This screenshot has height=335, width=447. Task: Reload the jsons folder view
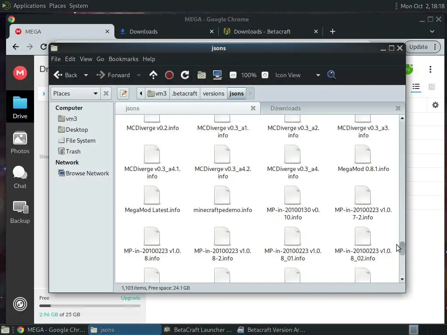(x=185, y=75)
